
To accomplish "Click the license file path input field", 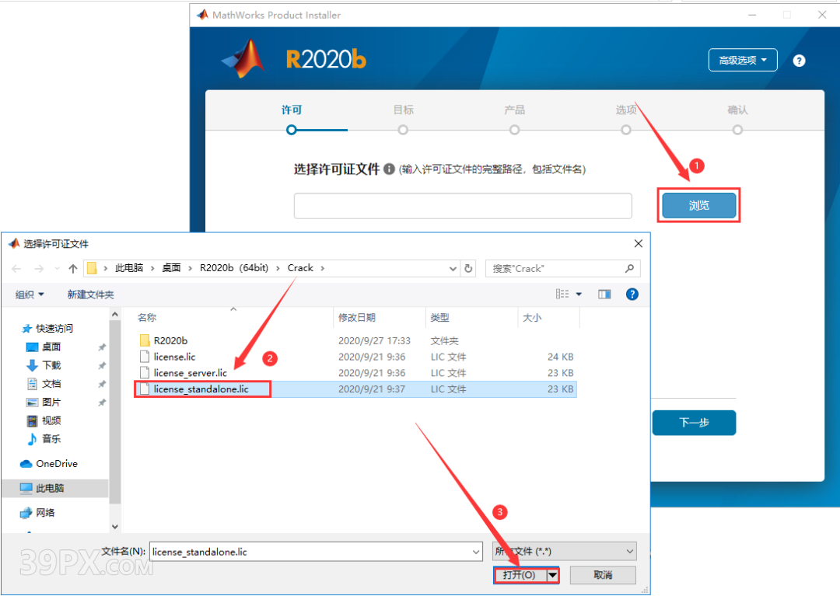I will click(463, 206).
